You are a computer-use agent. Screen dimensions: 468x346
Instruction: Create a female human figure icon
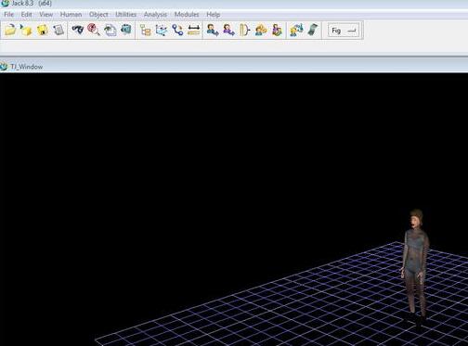point(228,30)
